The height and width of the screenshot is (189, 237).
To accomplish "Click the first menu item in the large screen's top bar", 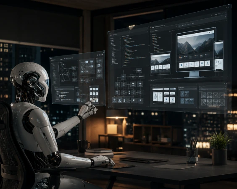I will tap(179, 26).
